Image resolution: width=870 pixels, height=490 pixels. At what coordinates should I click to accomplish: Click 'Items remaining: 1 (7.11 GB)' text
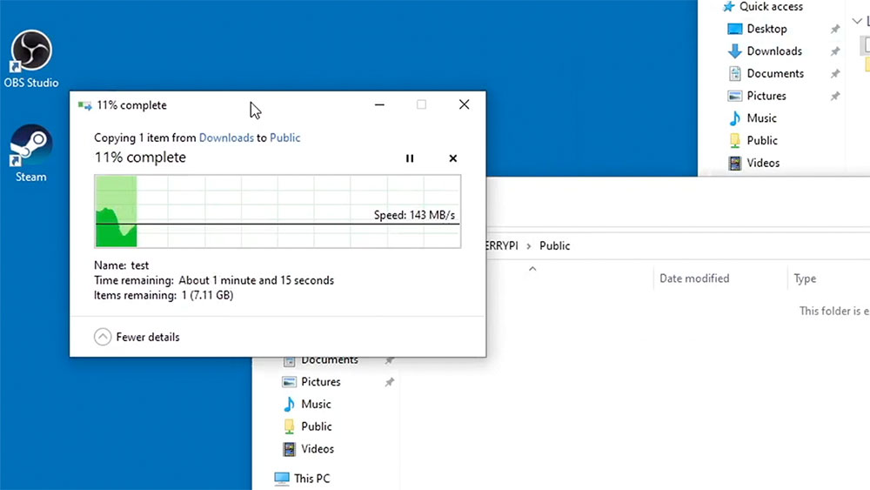click(x=164, y=295)
